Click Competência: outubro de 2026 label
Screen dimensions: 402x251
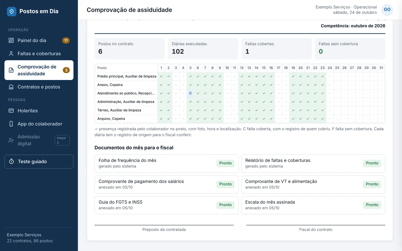tap(353, 26)
